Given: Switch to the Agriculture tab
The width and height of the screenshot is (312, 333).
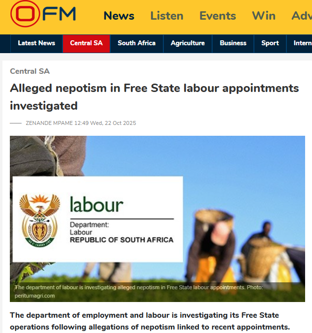Looking at the screenshot, I should click(187, 43).
